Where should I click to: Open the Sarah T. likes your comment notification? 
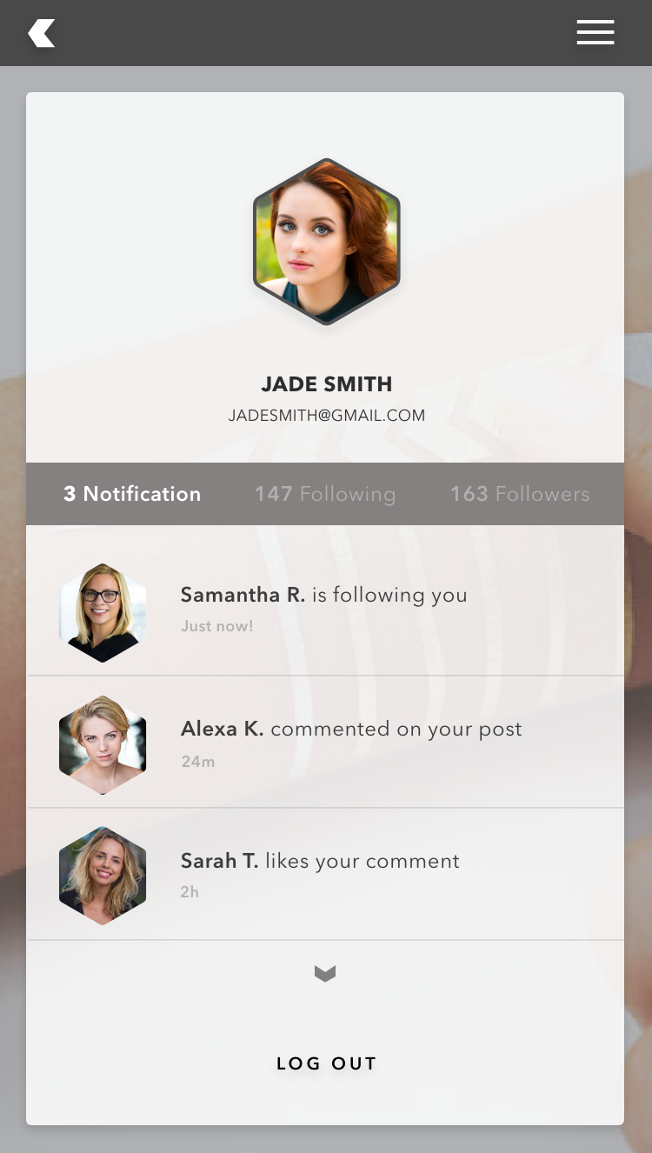[x=325, y=874]
